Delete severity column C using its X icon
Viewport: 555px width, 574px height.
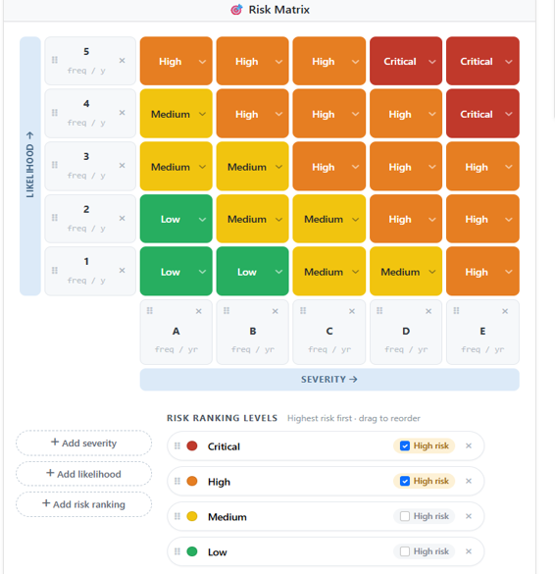pos(352,311)
